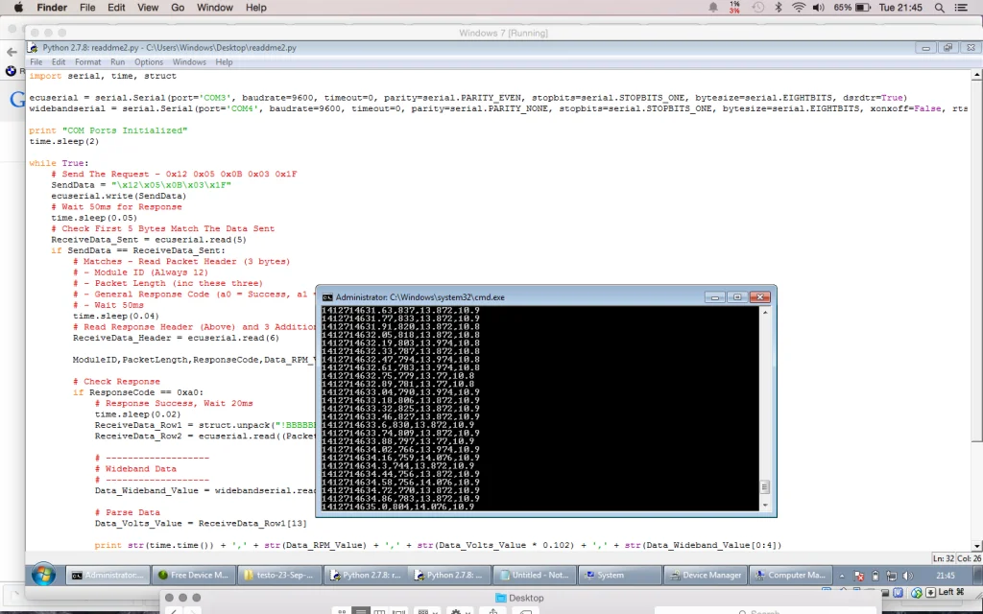Click the cmd window scrollbar thumb
Screen dimensions: 983x614
coord(765,486)
